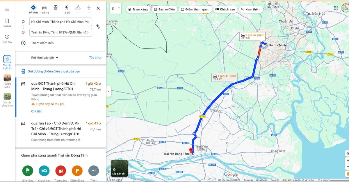
Task: Click the Xem thêm search chip
Action: 250,10
